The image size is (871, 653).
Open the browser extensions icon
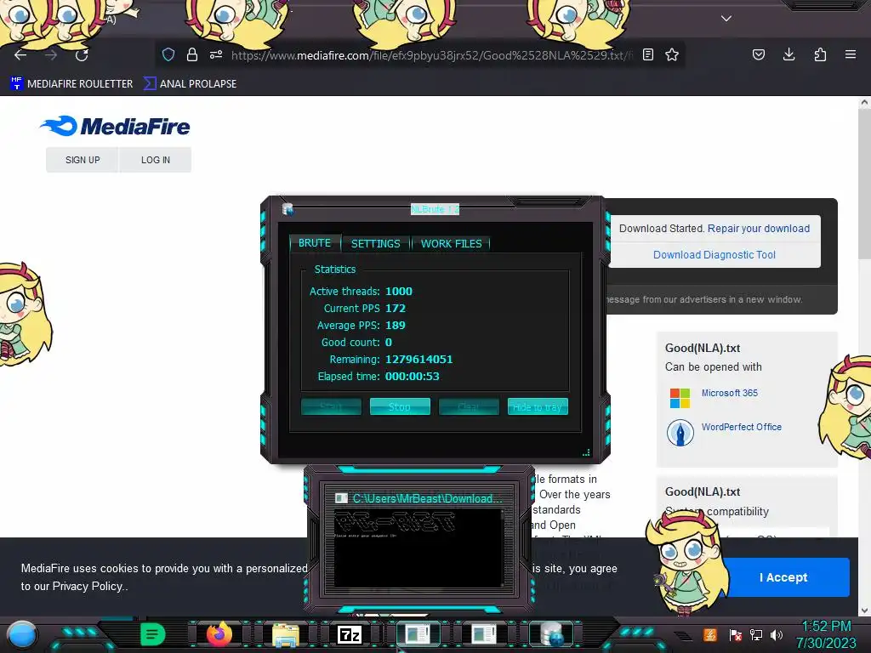click(820, 54)
